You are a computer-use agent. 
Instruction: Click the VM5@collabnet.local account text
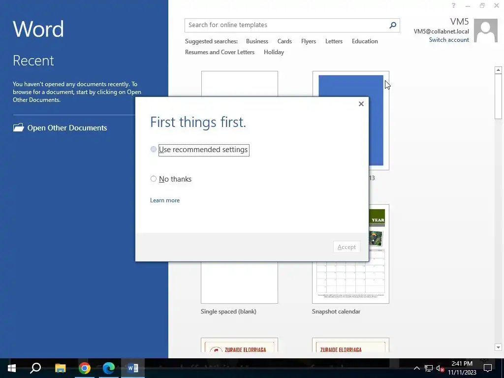click(x=441, y=31)
